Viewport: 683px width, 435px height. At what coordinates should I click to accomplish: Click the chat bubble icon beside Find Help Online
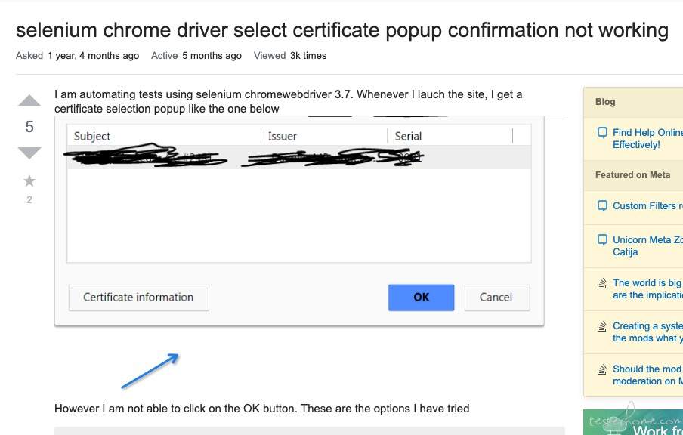point(602,132)
